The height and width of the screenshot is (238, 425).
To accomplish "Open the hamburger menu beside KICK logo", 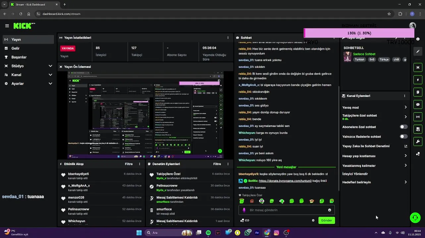I will tap(7, 26).
